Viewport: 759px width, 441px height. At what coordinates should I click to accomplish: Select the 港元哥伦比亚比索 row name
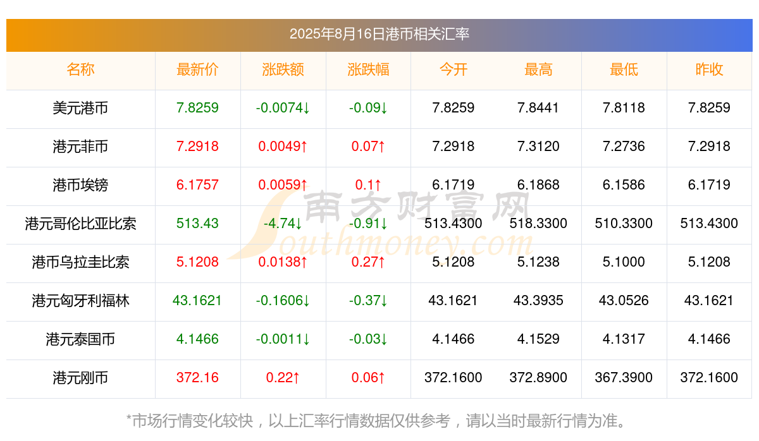click(80, 224)
